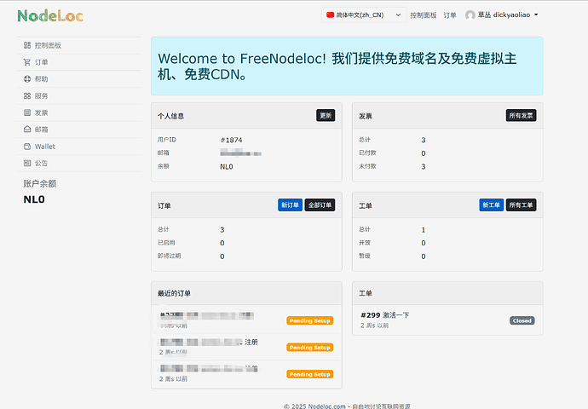Expand the dickyaoliao user menu caret
This screenshot has height=409, width=588.
[x=536, y=14]
